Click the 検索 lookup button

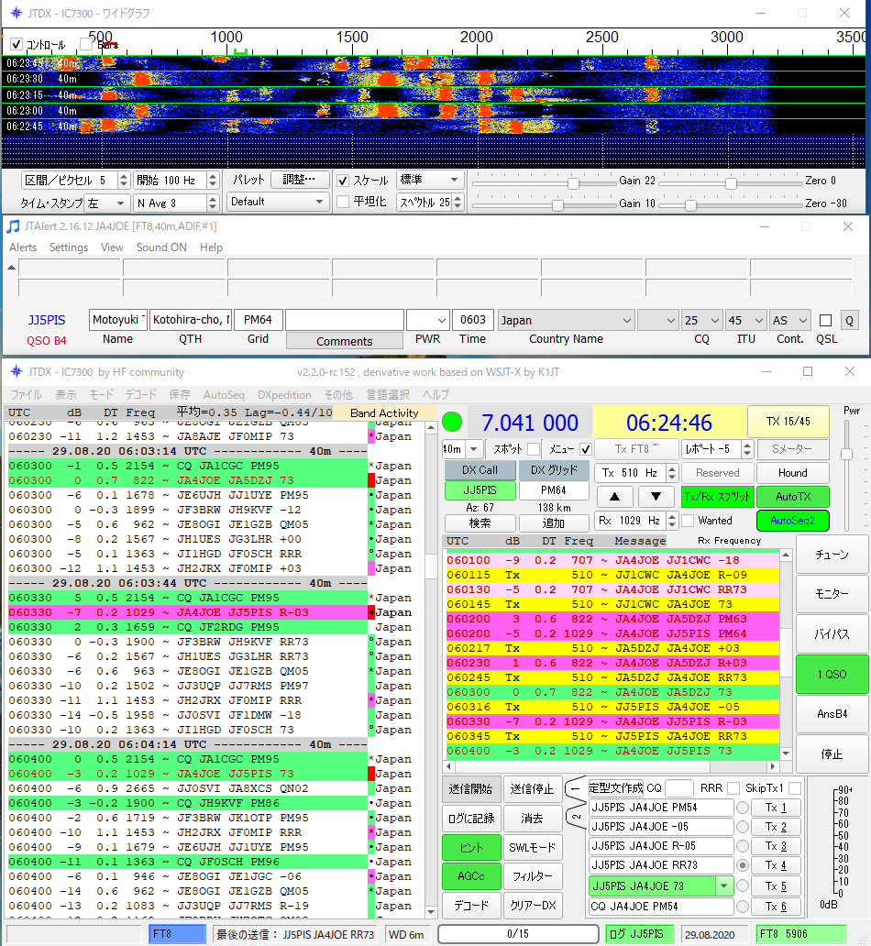tap(480, 523)
